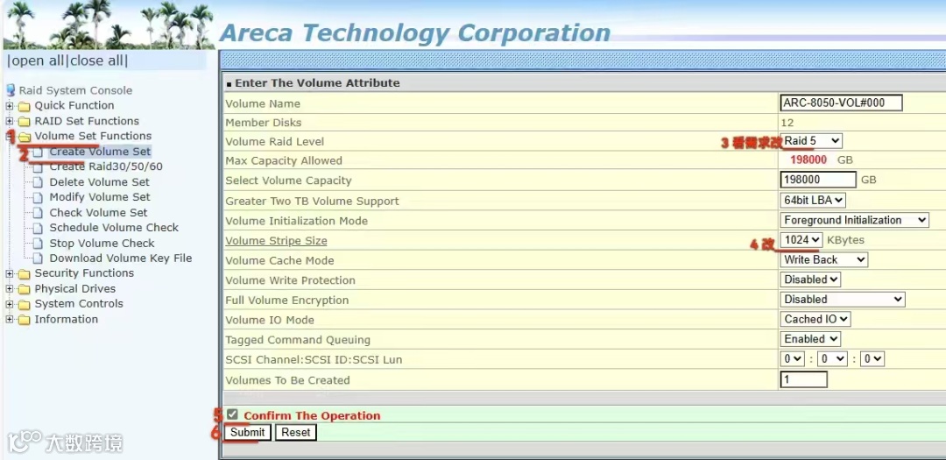Click the System Controls folder icon
This screenshot has width=946, height=460.
[25, 304]
